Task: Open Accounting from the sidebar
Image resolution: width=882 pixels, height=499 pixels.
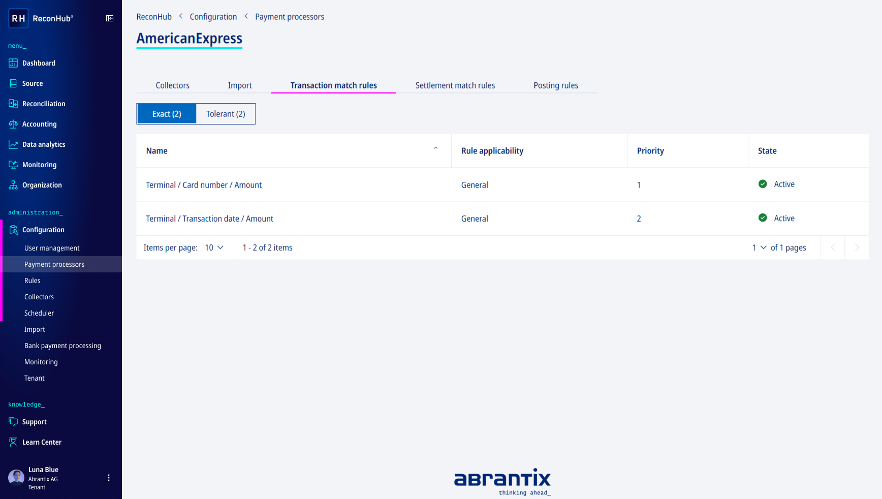Action: click(40, 124)
